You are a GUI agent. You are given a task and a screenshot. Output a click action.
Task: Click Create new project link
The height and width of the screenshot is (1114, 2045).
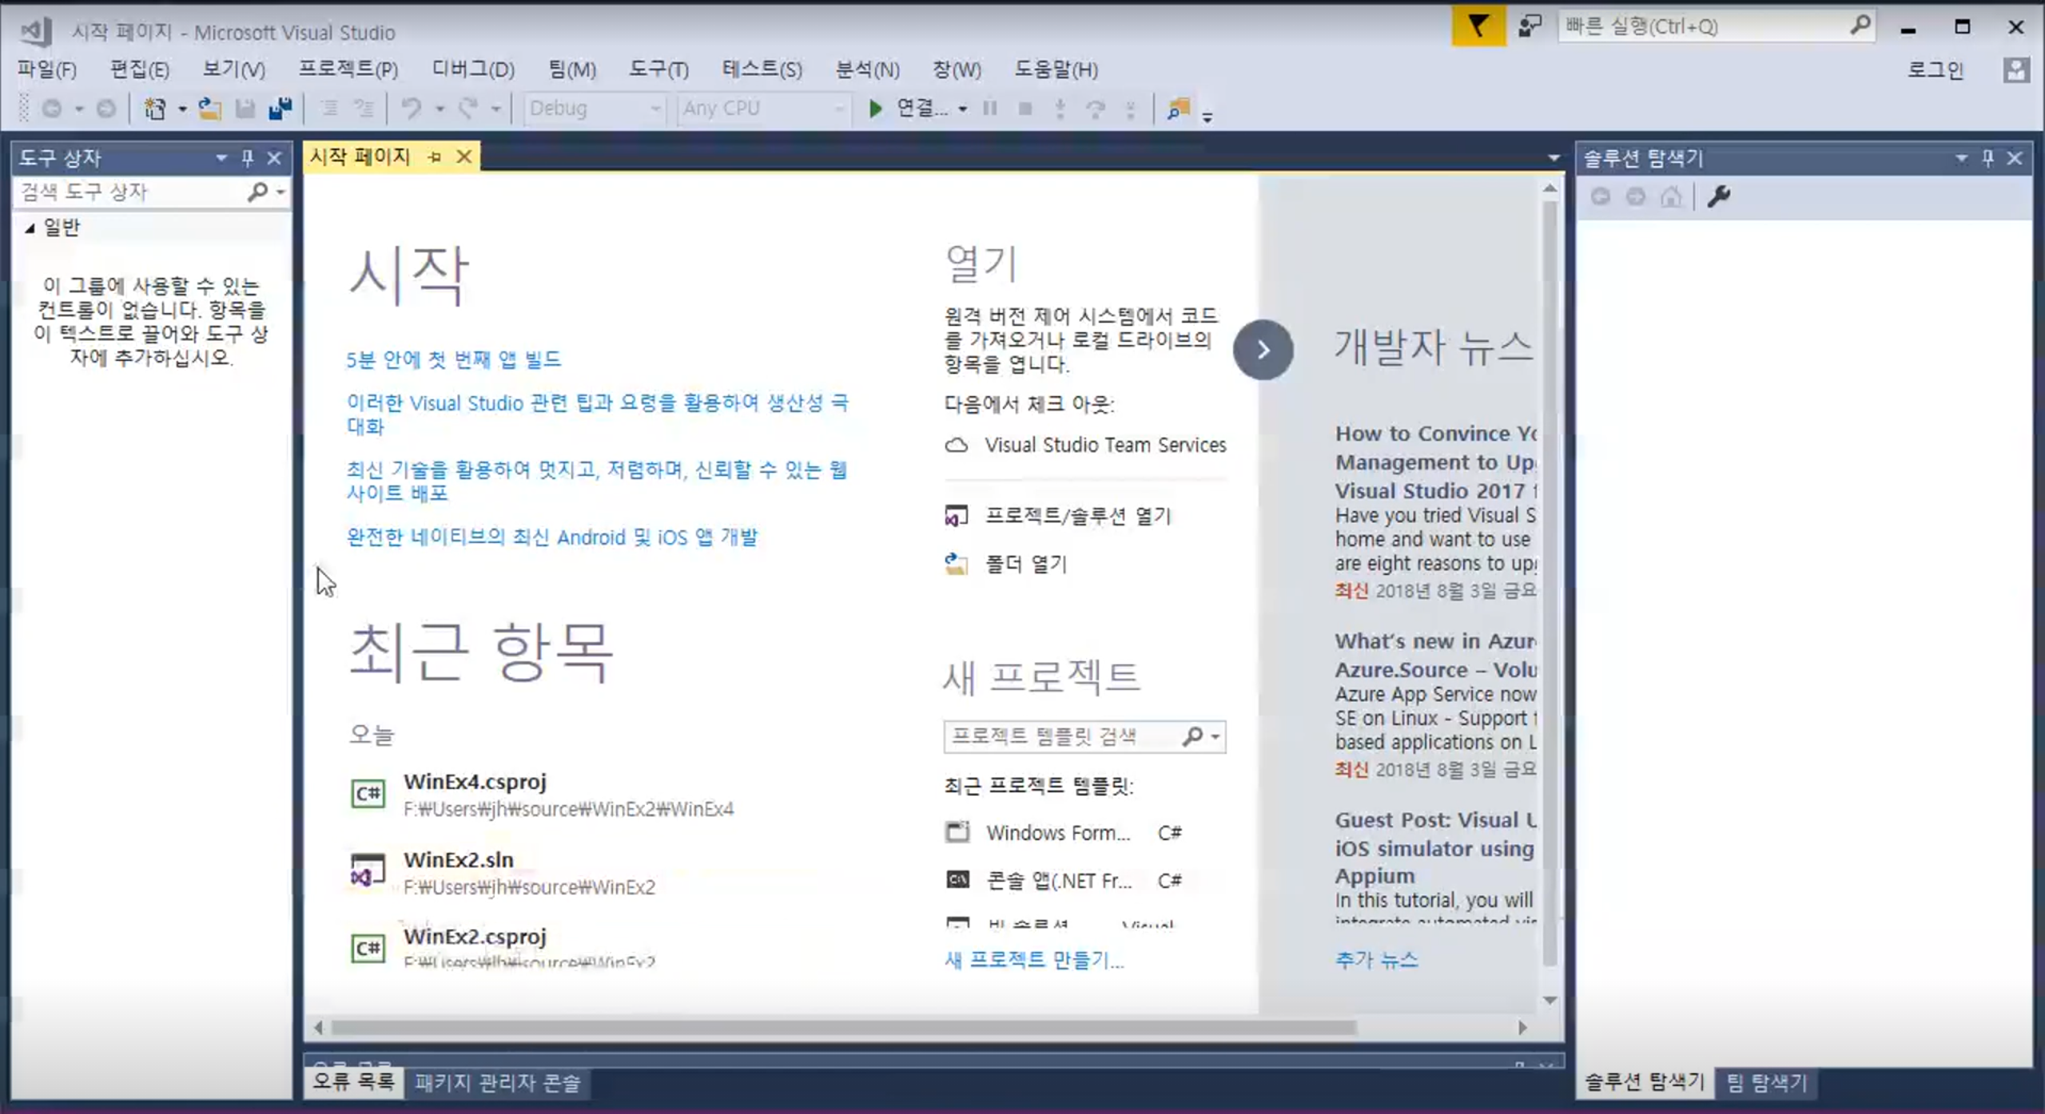click(1034, 960)
